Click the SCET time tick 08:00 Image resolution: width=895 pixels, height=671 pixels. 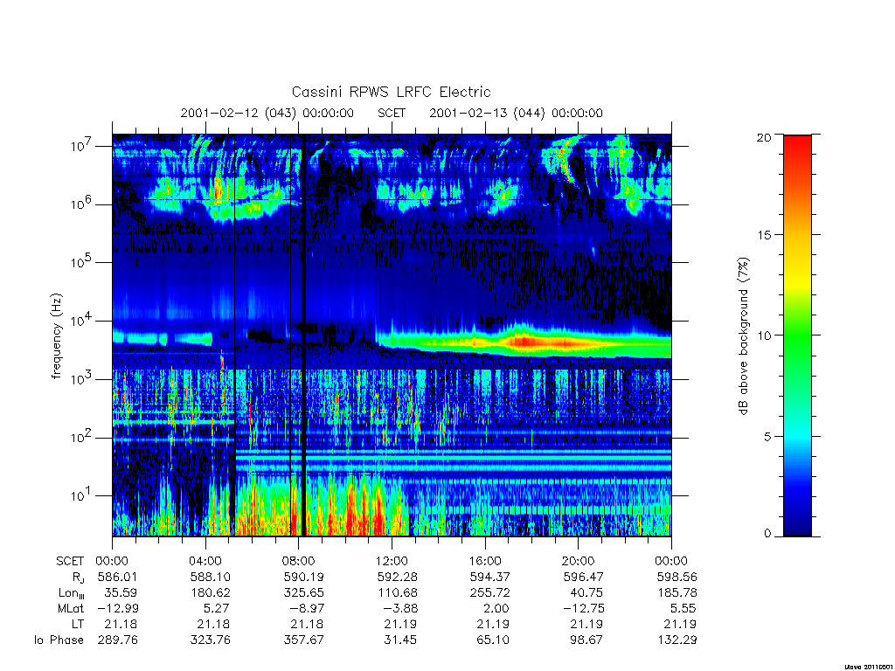[299, 561]
